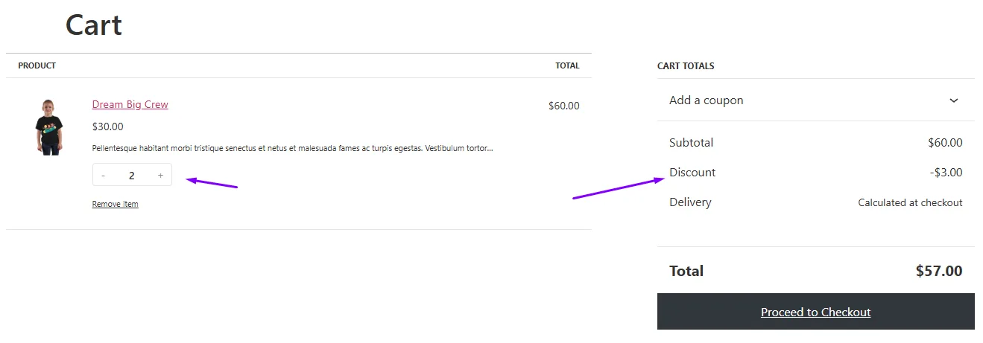Click the TOTAL column header

point(567,65)
